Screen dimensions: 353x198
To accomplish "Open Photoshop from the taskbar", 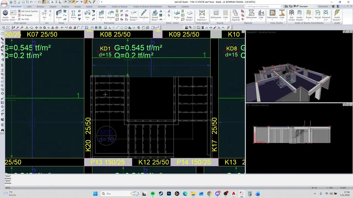I will coord(169,194).
